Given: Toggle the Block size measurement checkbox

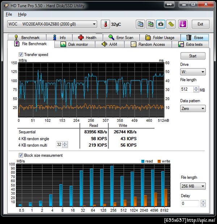Looking at the screenshot, I should click(21, 155).
